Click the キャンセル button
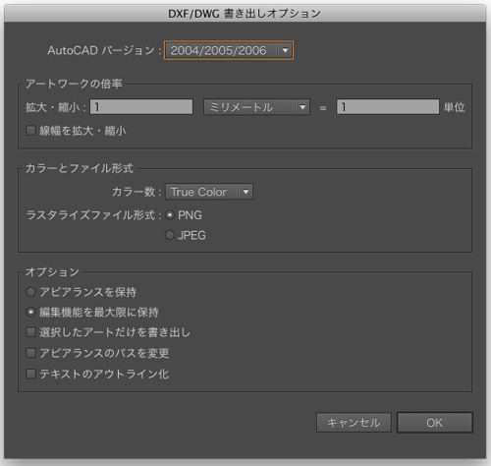The height and width of the screenshot is (466, 491). (354, 423)
